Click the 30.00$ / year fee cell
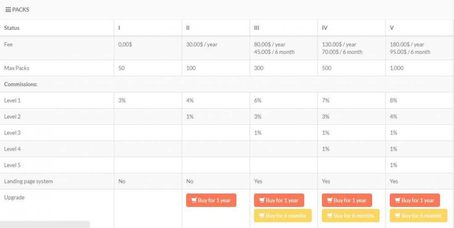This screenshot has width=454, height=228. coord(202,45)
